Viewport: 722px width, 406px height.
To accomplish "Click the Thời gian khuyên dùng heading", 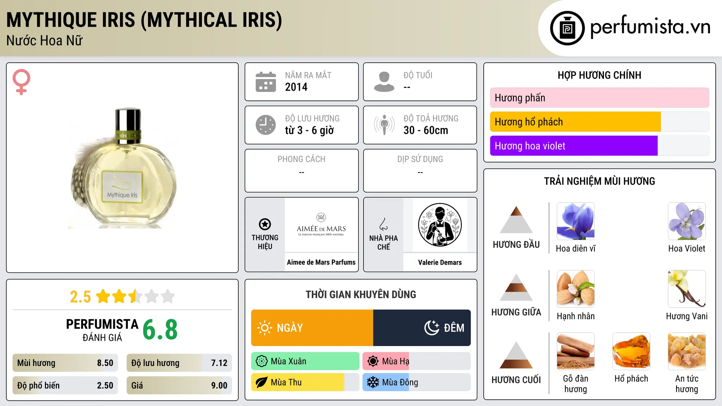I will [361, 294].
